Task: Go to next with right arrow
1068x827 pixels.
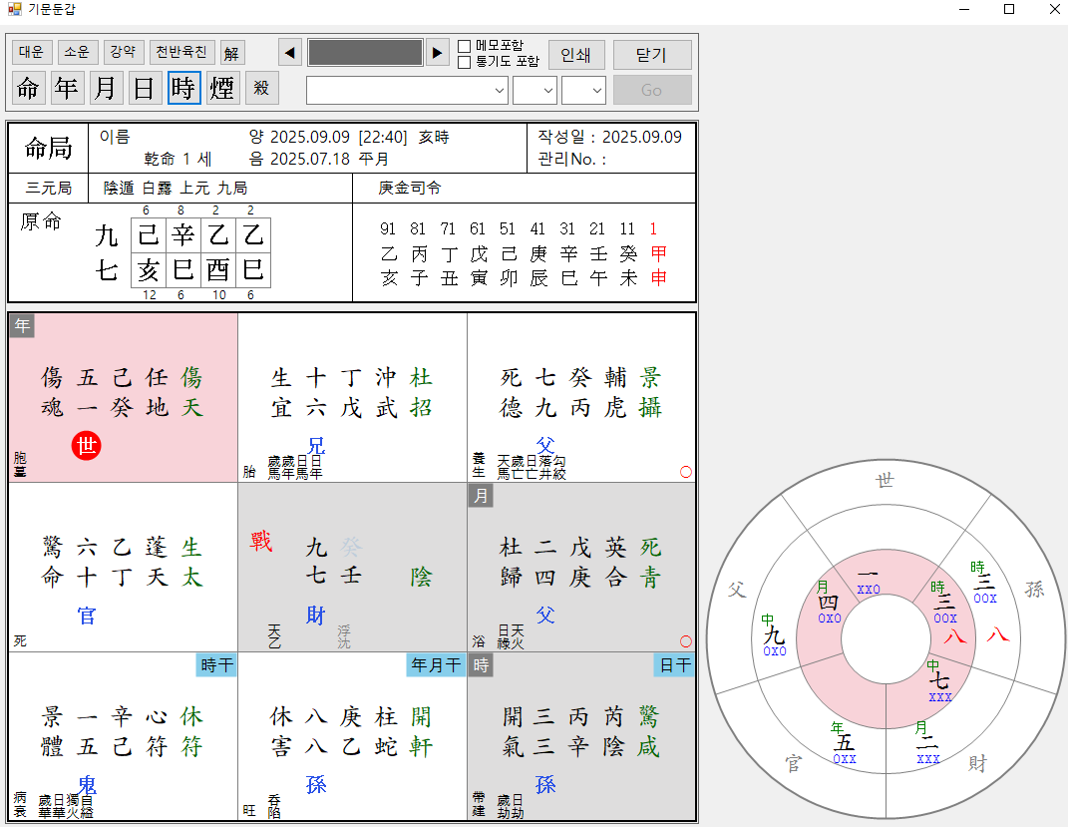Action: click(x=438, y=53)
